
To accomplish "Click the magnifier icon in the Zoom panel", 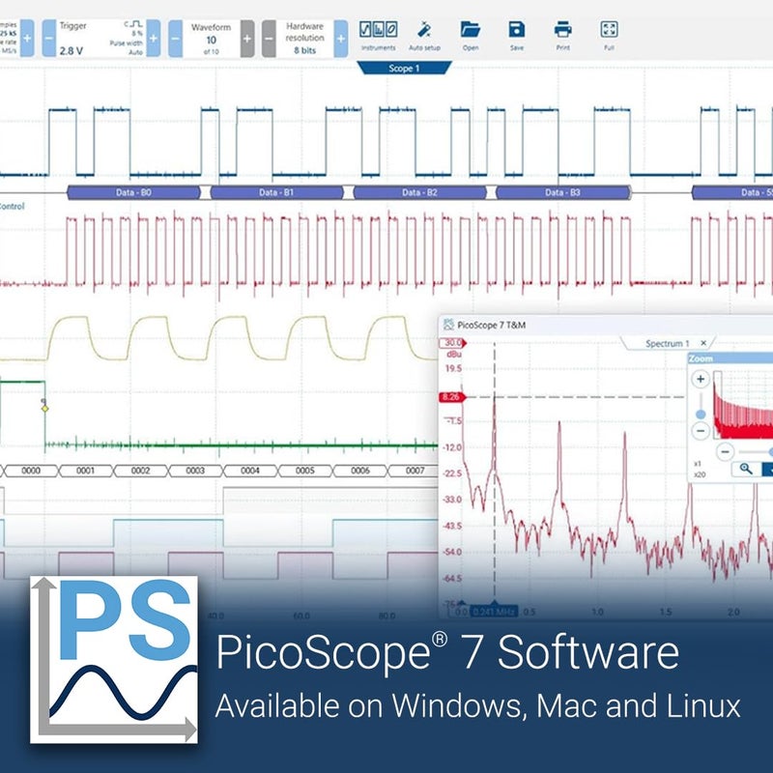I will coord(746,470).
